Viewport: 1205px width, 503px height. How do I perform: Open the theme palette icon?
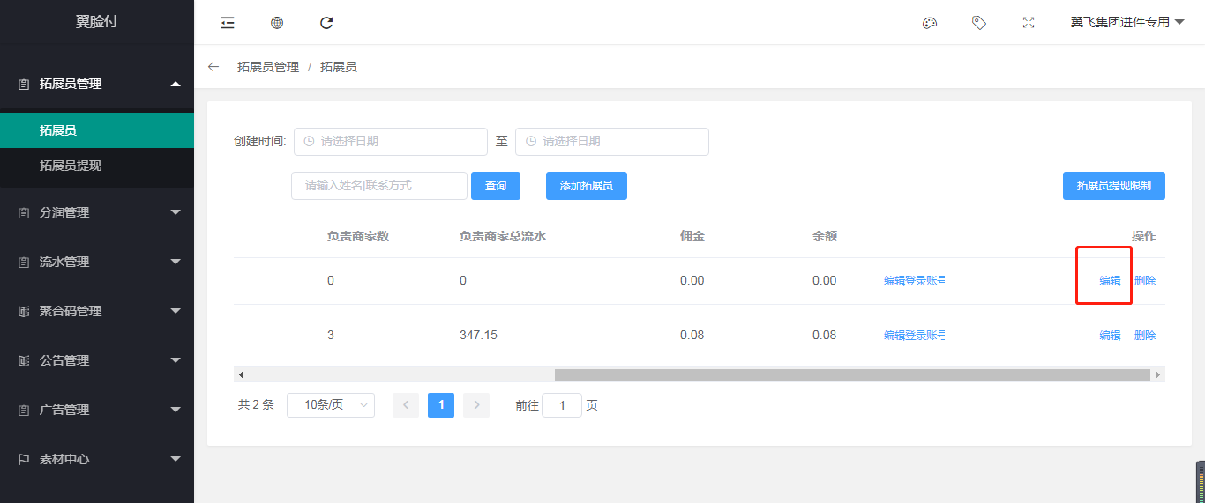(930, 23)
